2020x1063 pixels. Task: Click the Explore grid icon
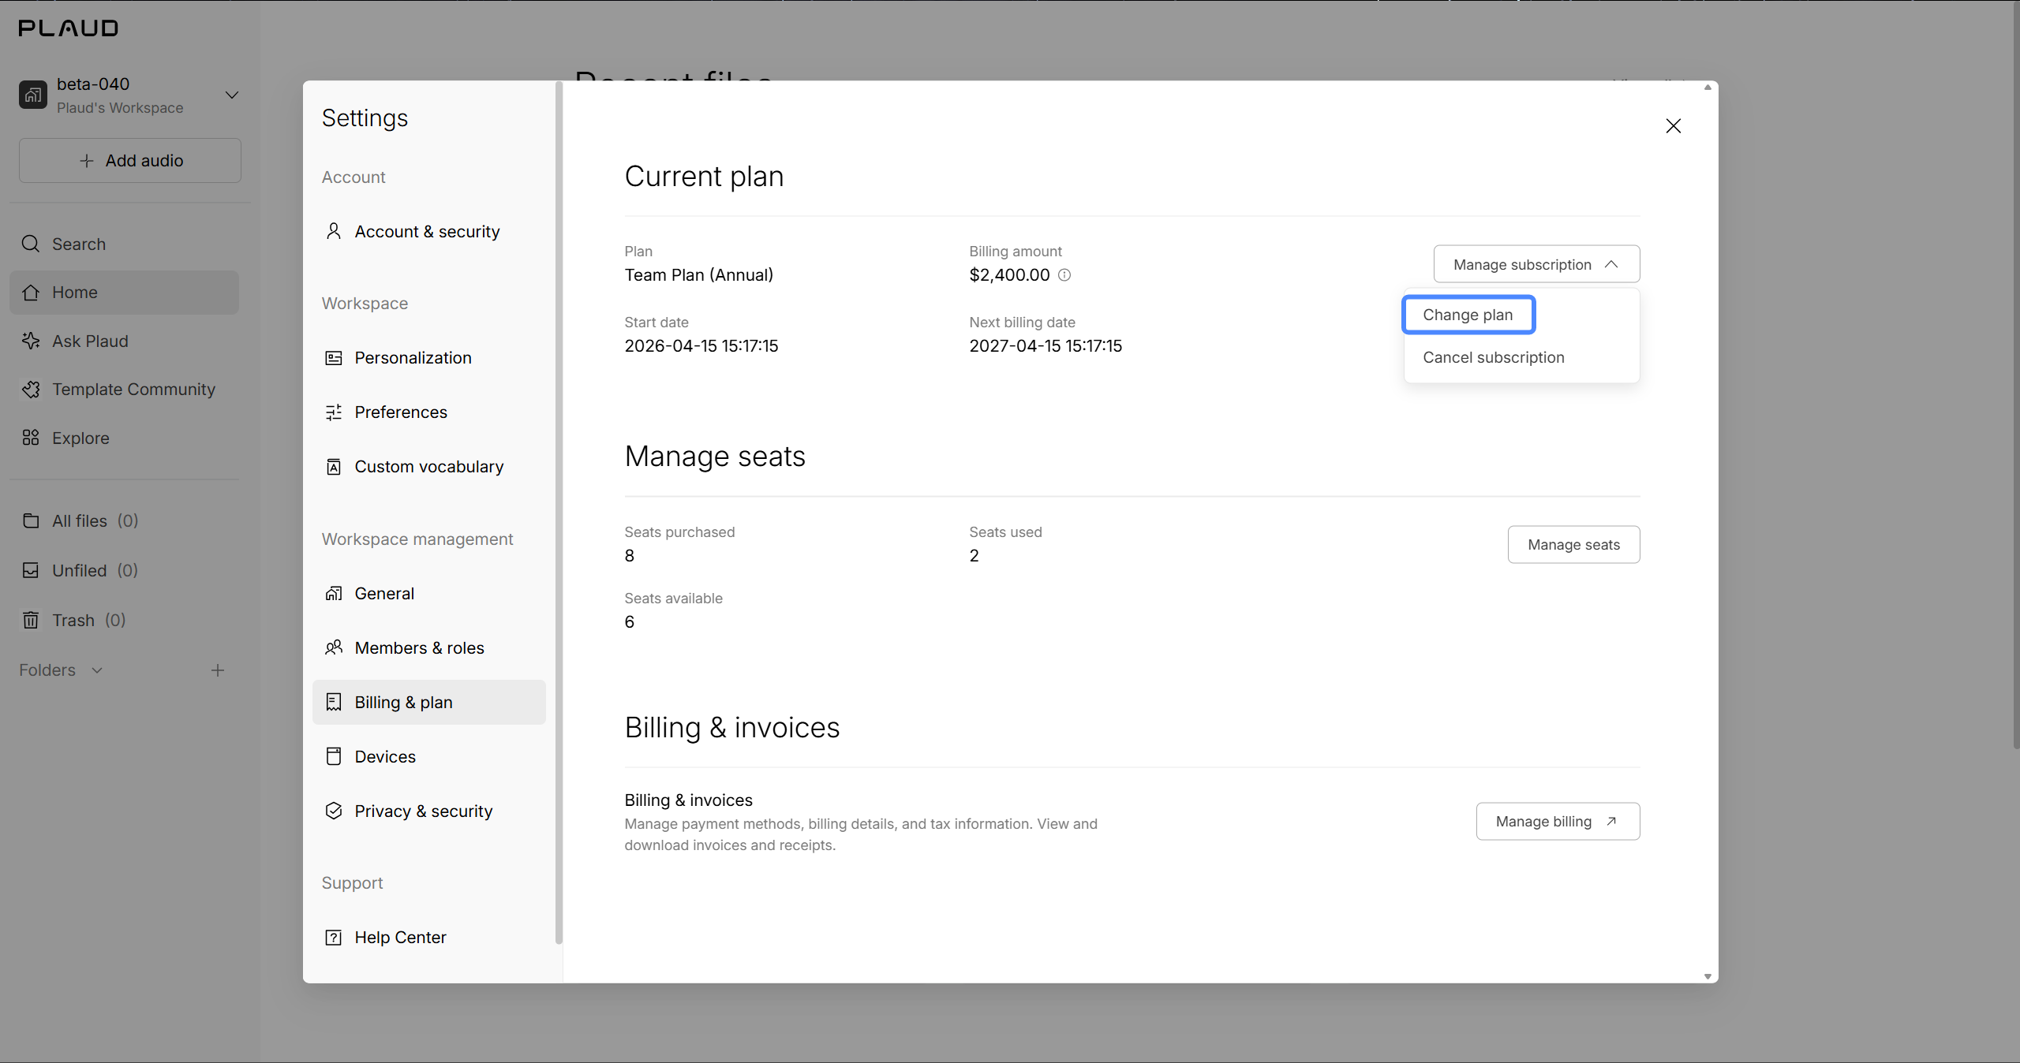(x=31, y=438)
